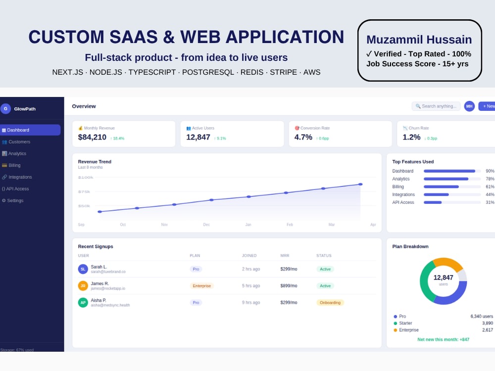This screenshot has height=371, width=495.
Task: Click the last Revenue Trend data point
Action: tap(360, 184)
